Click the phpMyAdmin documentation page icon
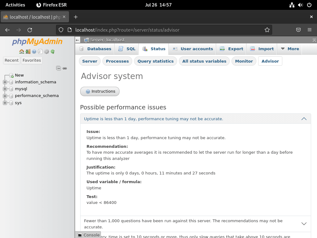Image resolution: width=317 pixels, height=238 pixels. click(40, 51)
